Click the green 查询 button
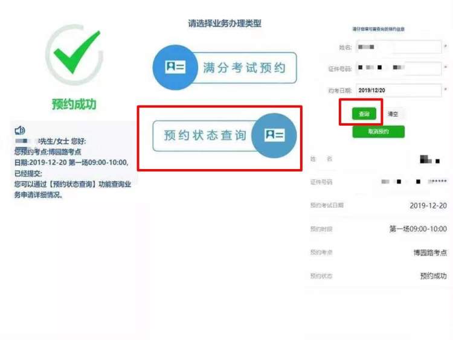Viewport: 453px width, 340px height. [364, 114]
